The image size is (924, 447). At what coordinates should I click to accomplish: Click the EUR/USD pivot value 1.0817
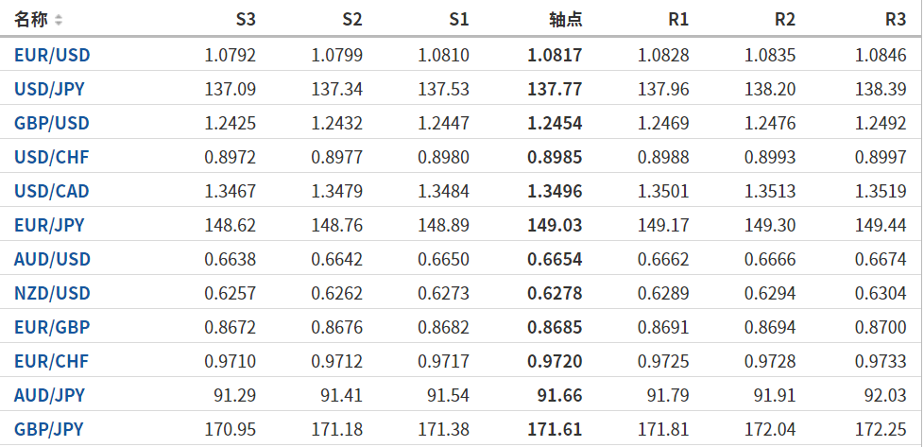tap(555, 55)
